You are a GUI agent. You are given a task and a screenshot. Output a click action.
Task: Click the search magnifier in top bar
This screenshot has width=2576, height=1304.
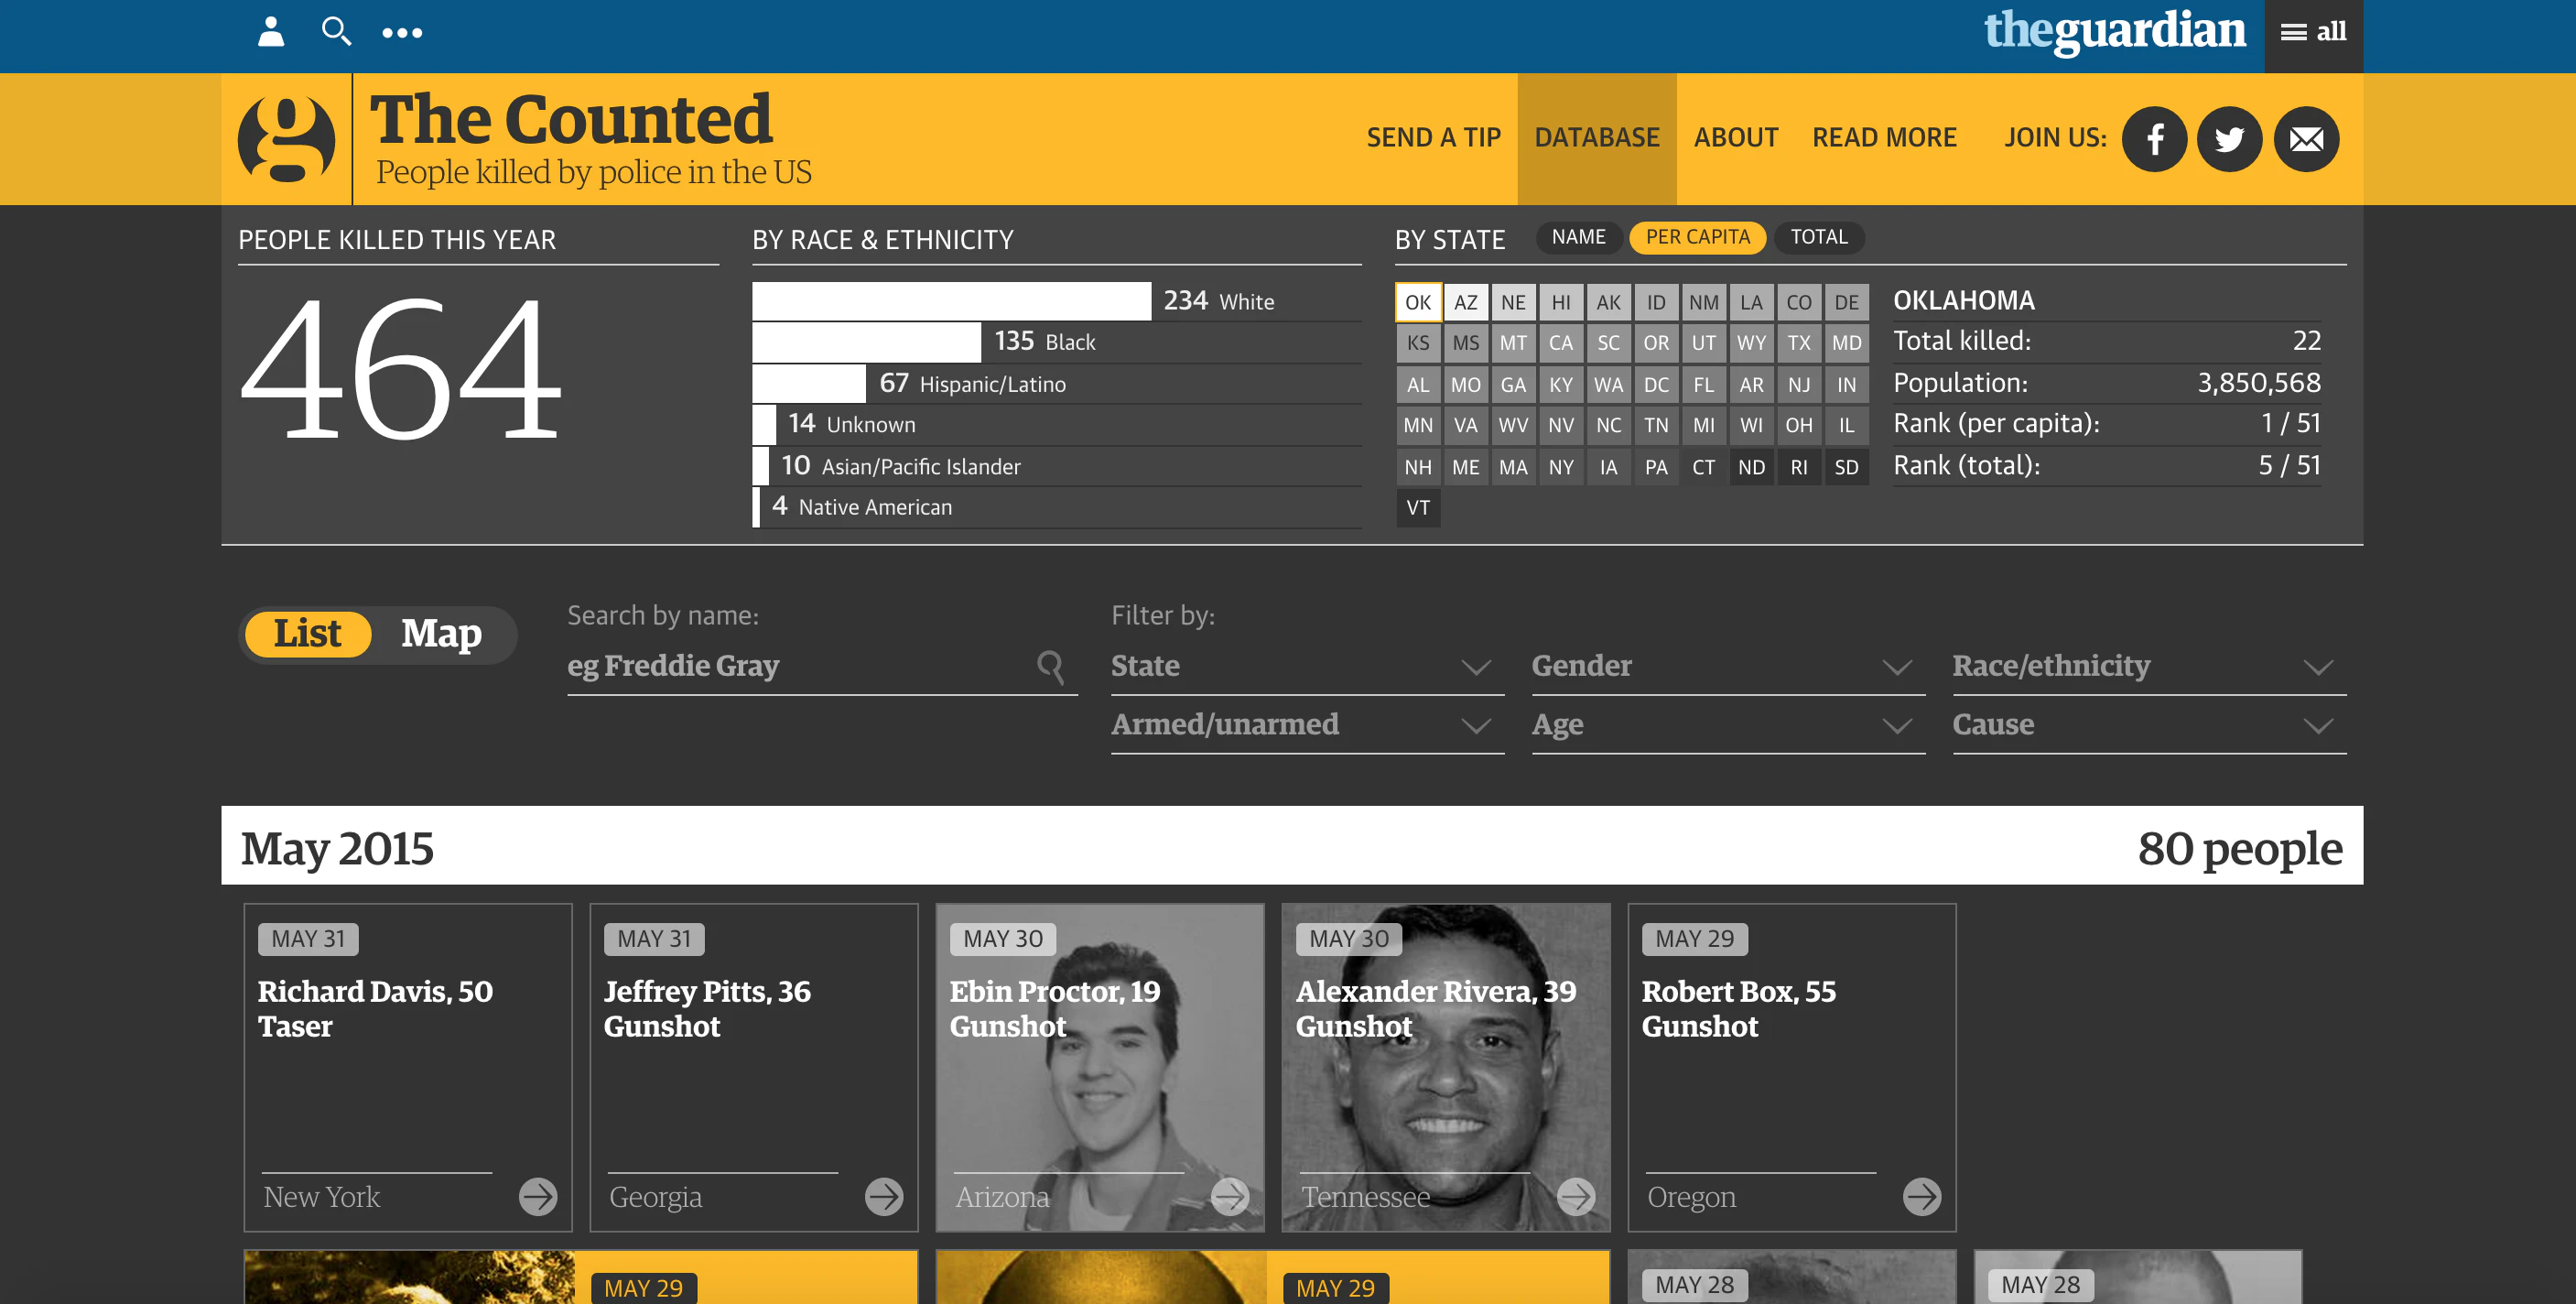(x=336, y=32)
